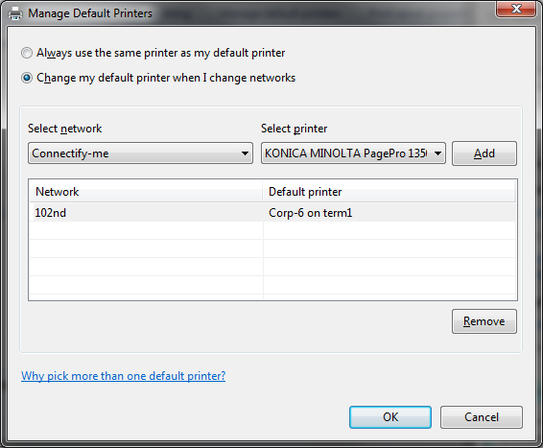Click the printer icon in title bar
The height and width of the screenshot is (448, 543).
pyautogui.click(x=15, y=13)
